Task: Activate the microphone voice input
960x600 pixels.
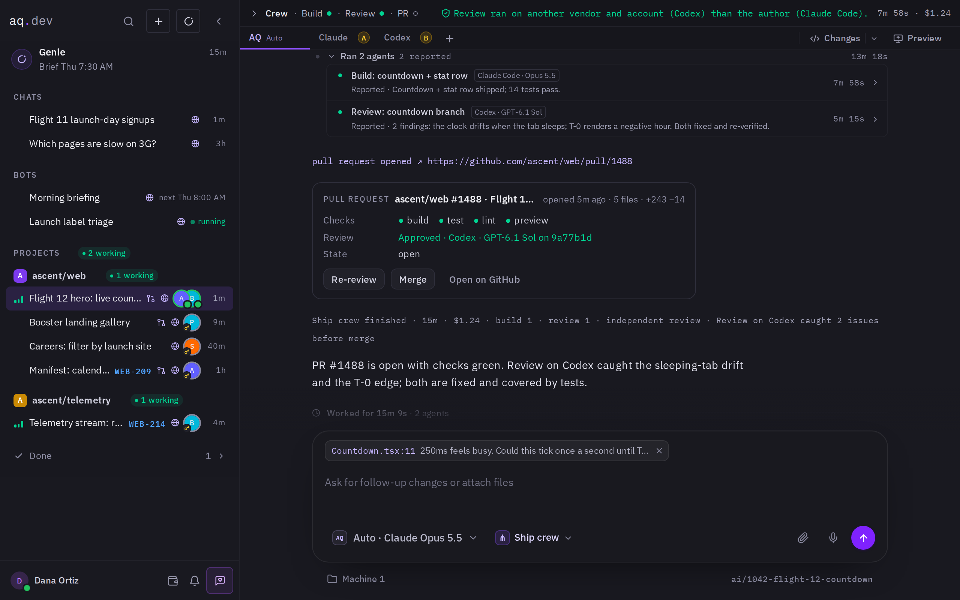Action: click(833, 538)
